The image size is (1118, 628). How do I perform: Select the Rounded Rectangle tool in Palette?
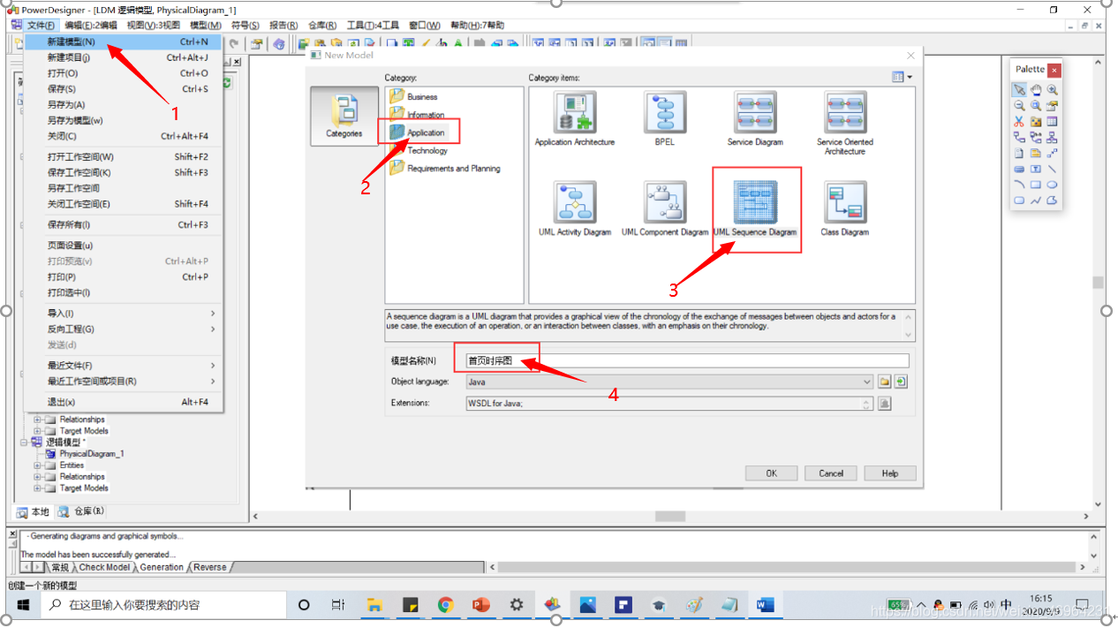pos(1019,201)
